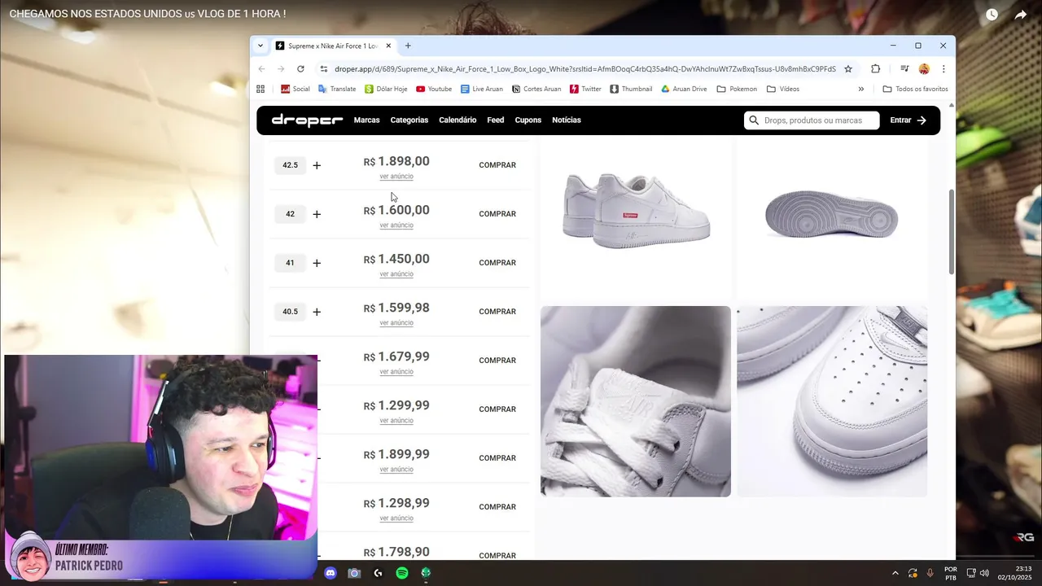Open the browser Extensions puzzle icon
Image resolution: width=1042 pixels, height=586 pixels.
pos(876,69)
